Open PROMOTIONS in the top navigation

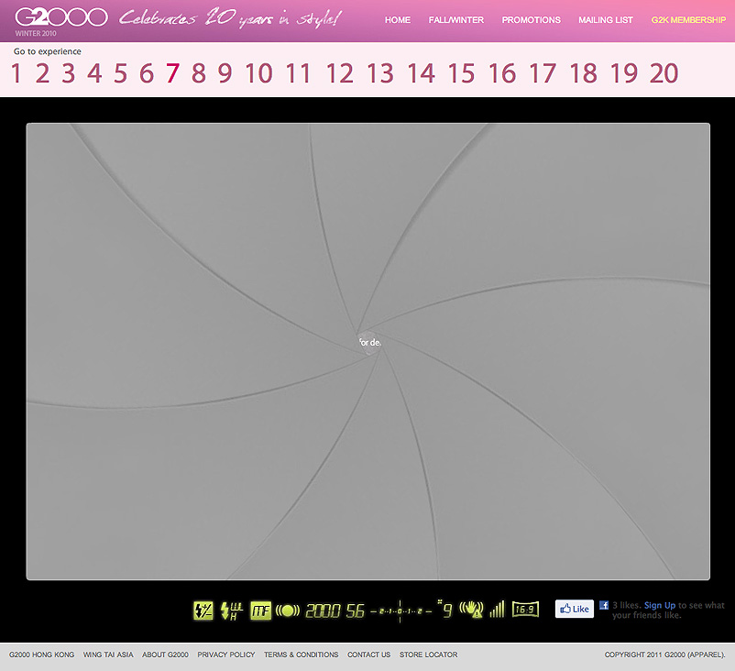(532, 20)
